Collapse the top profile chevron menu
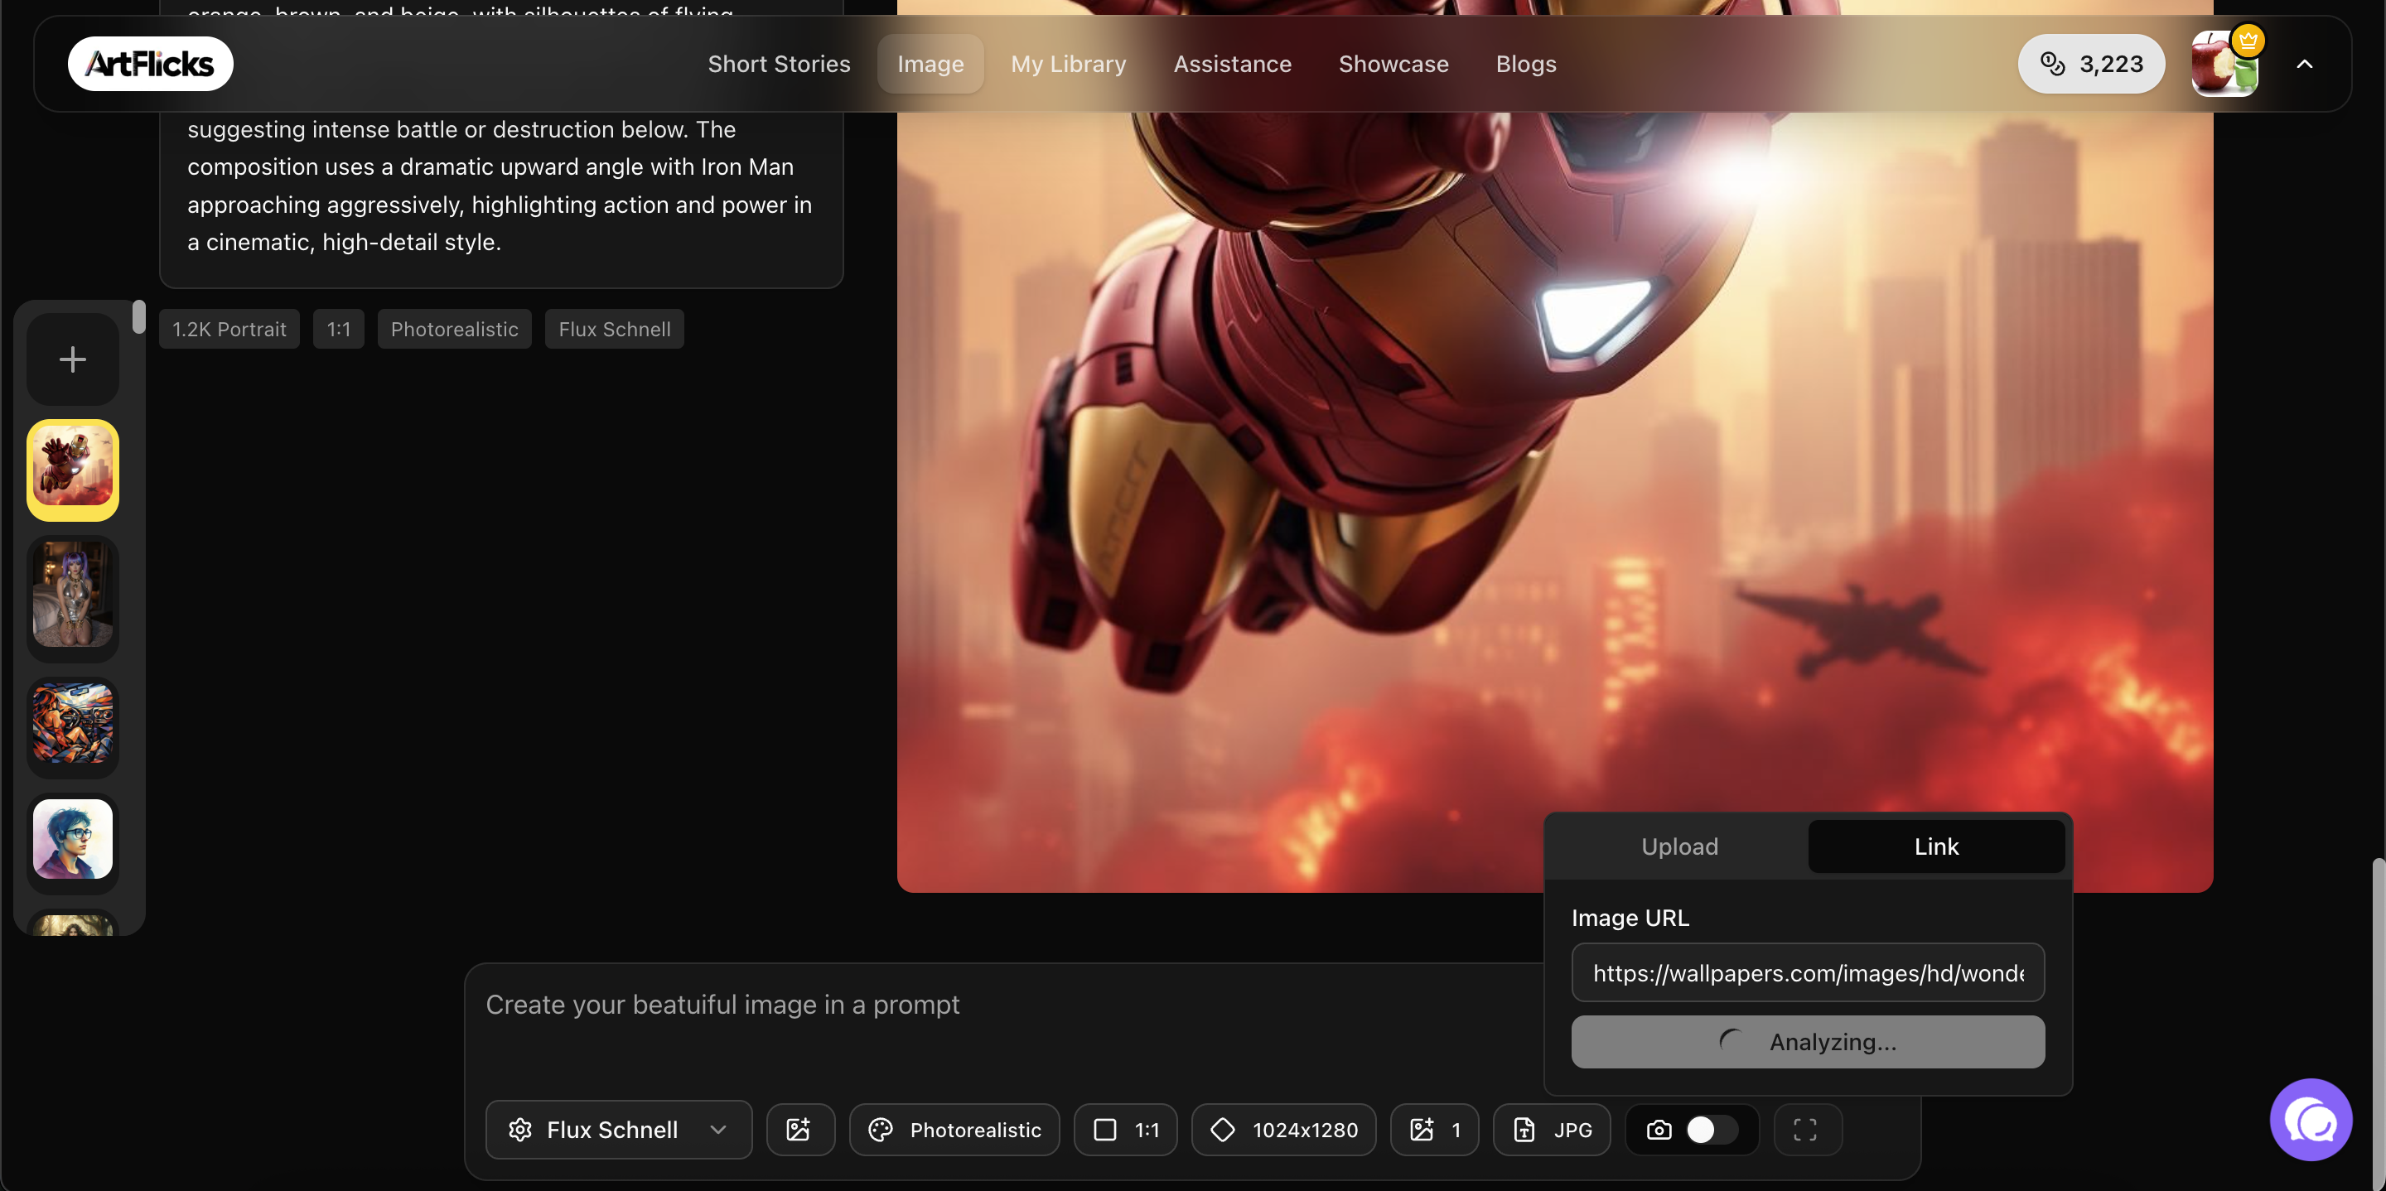 point(2306,64)
